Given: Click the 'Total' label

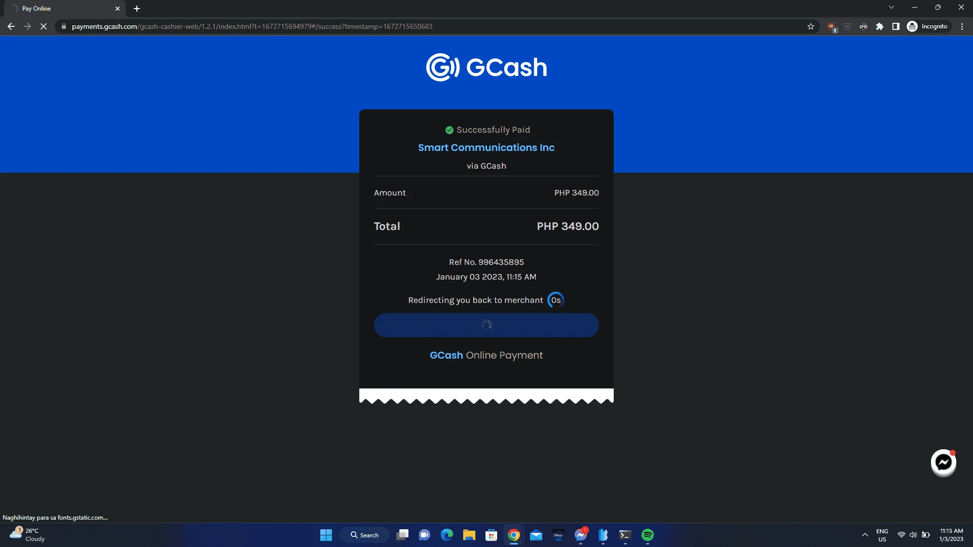Looking at the screenshot, I should click(387, 226).
